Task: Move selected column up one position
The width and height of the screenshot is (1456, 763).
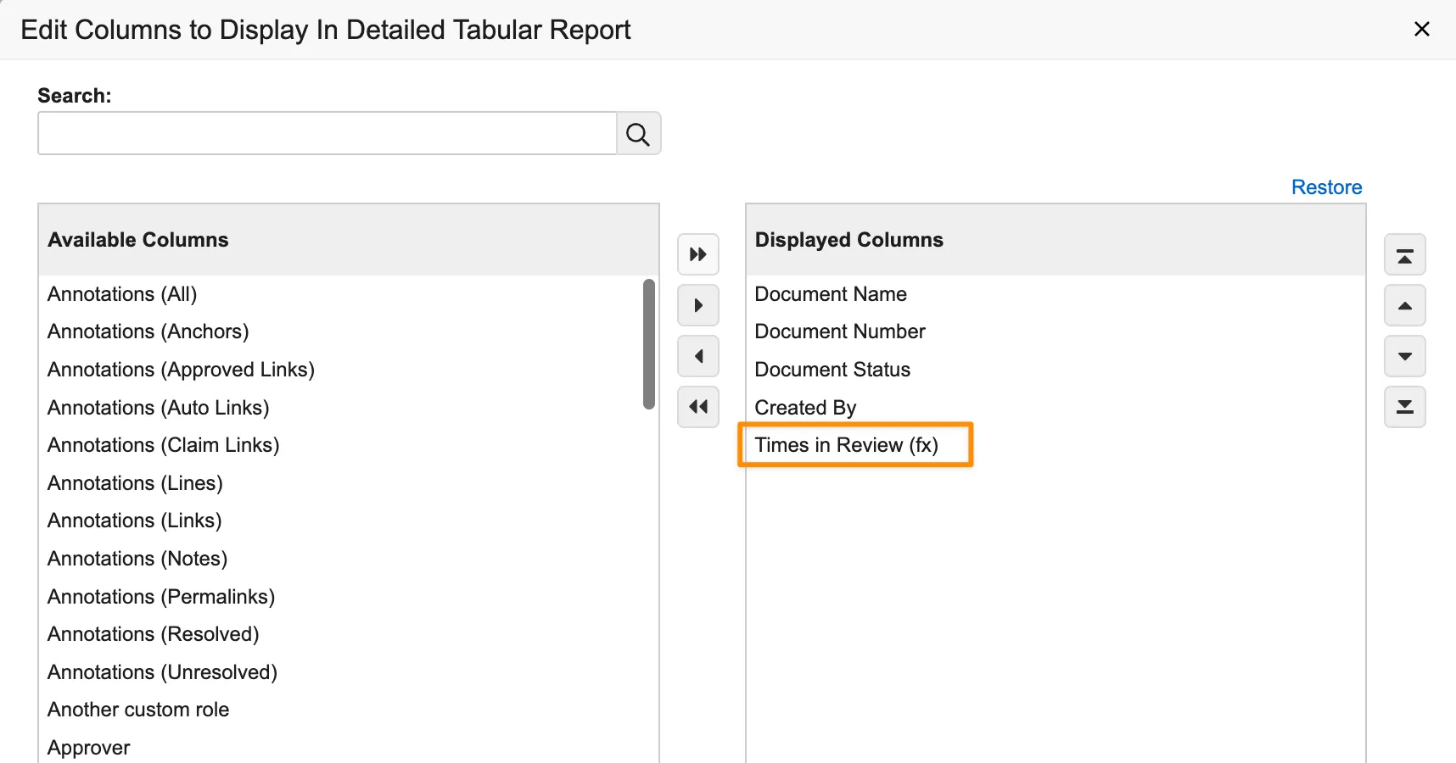Action: [x=1404, y=306]
